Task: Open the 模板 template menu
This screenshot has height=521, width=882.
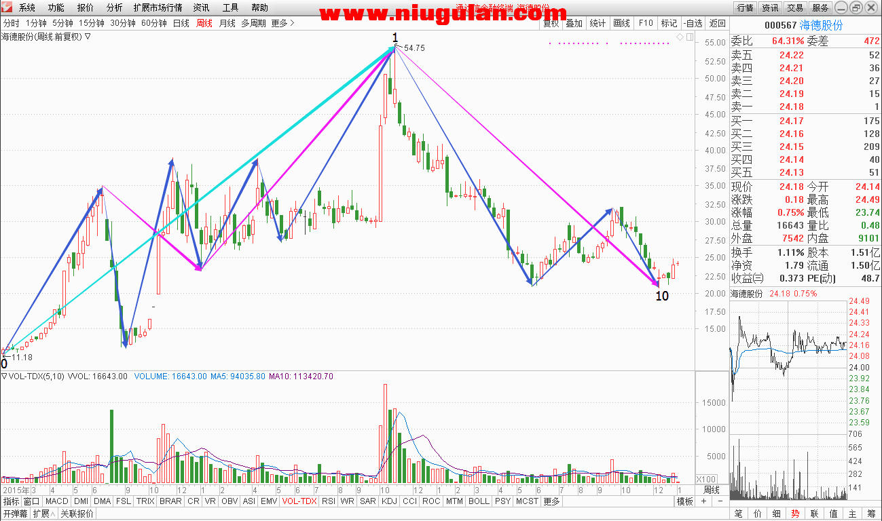Action: (685, 501)
